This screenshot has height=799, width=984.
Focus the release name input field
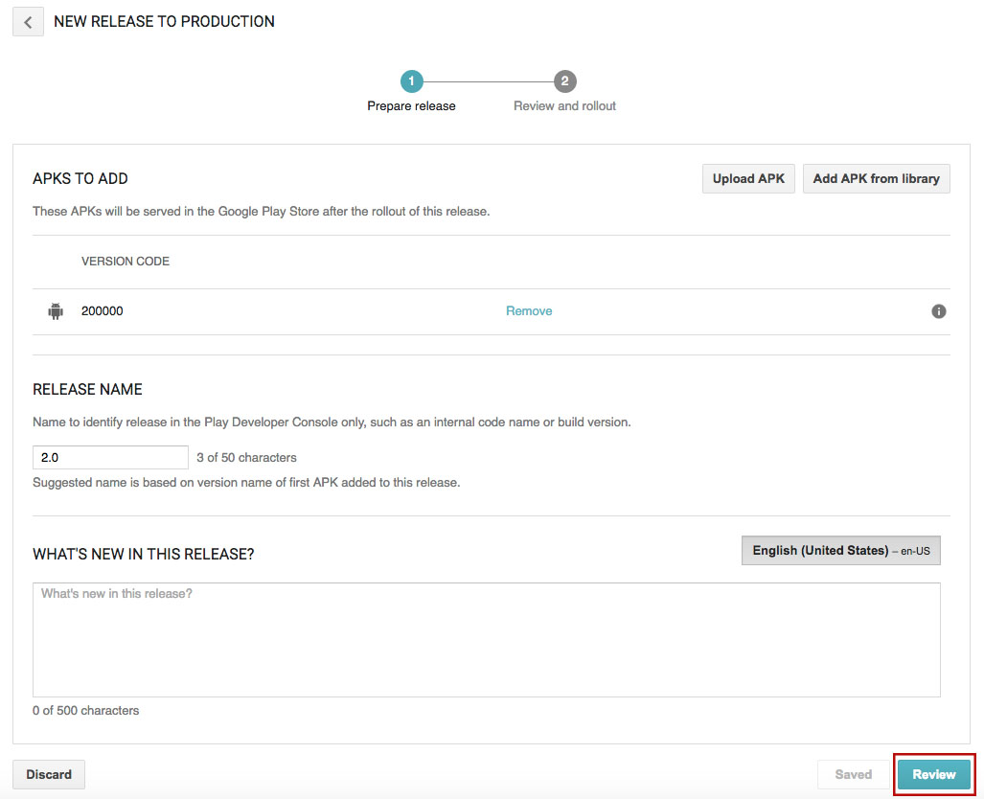pos(110,458)
